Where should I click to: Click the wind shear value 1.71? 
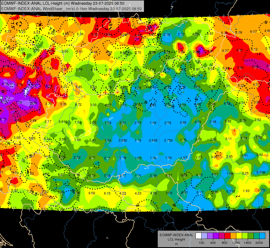(x=138, y=176)
